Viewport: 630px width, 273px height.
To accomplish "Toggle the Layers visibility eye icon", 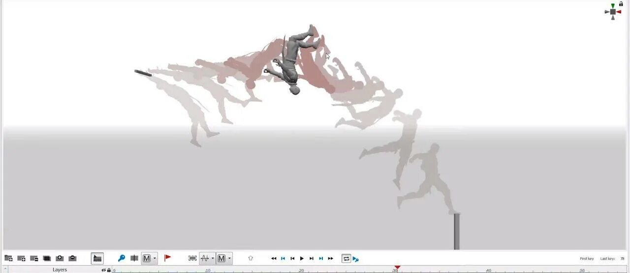I will [104, 270].
